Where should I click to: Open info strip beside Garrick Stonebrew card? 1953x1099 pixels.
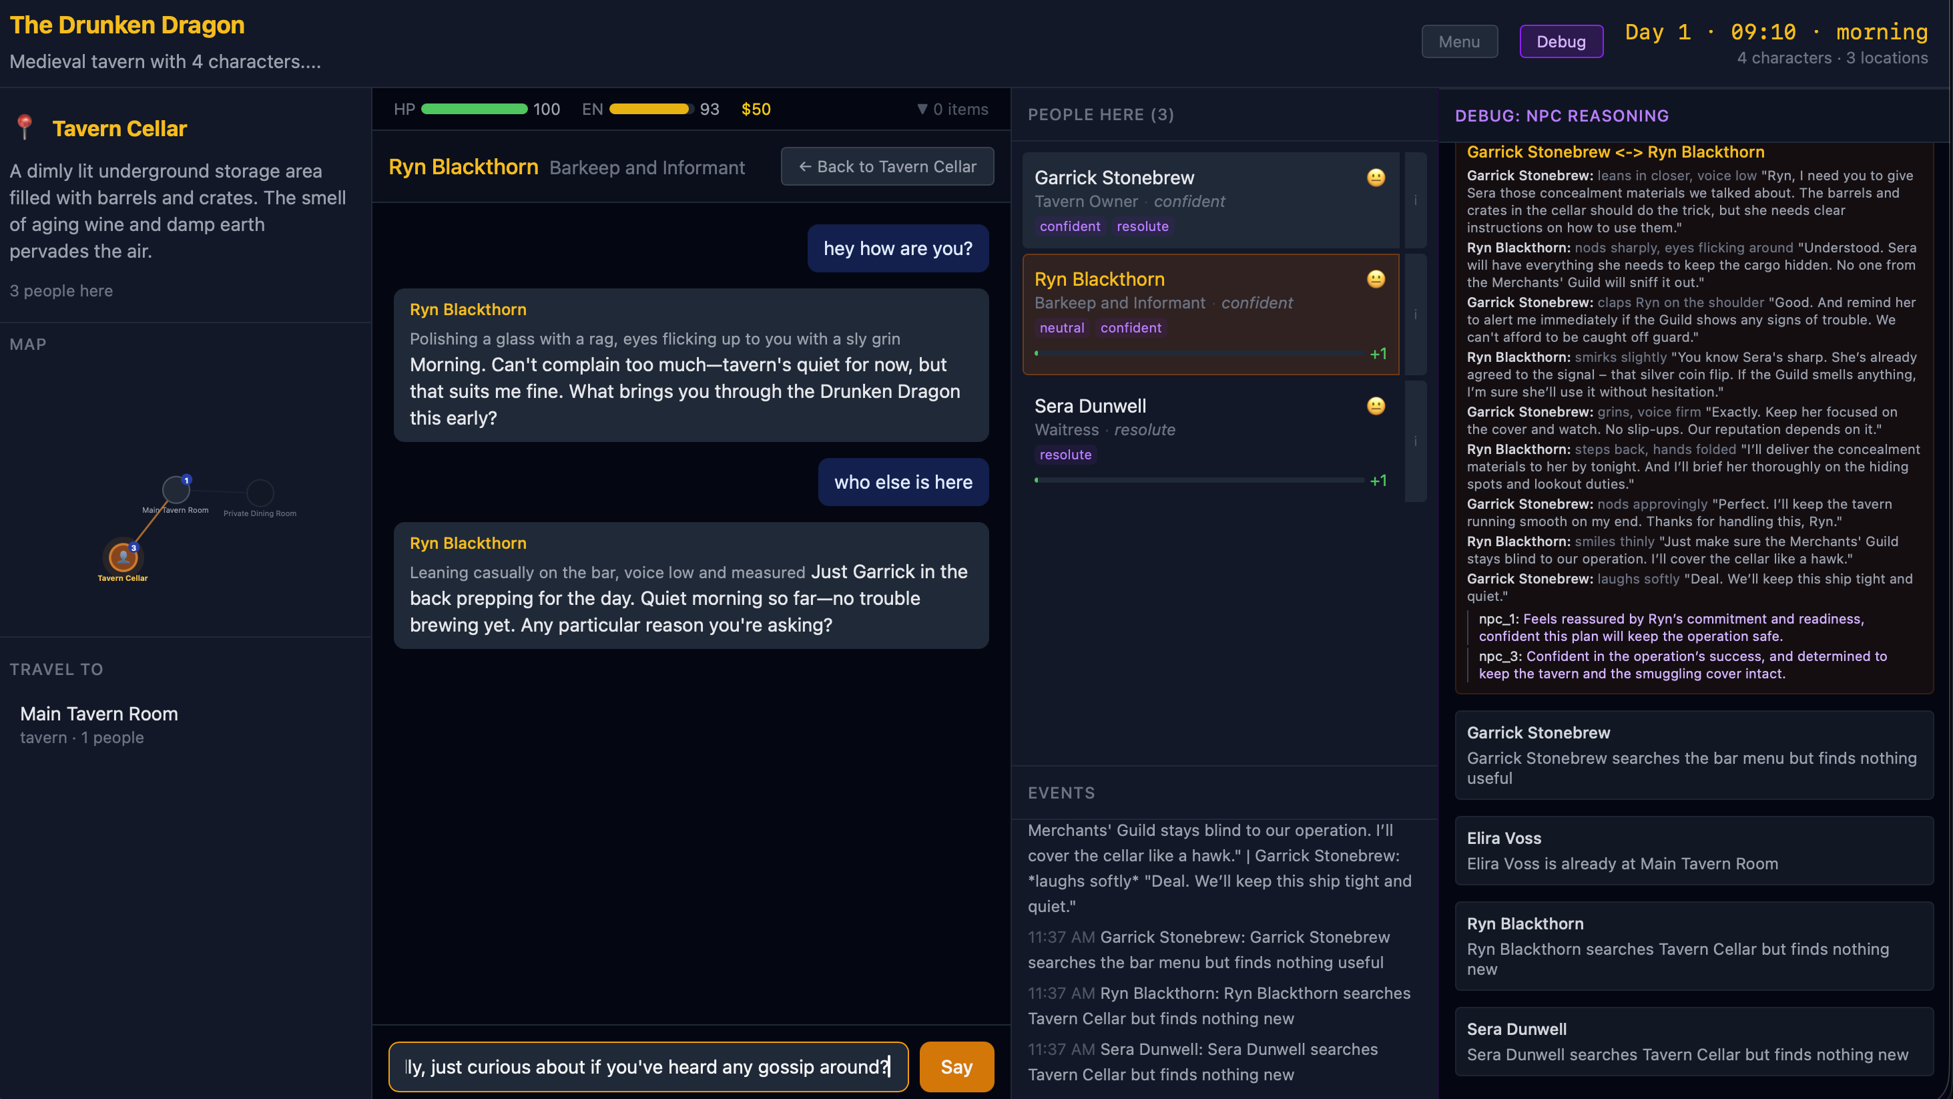tap(1415, 200)
